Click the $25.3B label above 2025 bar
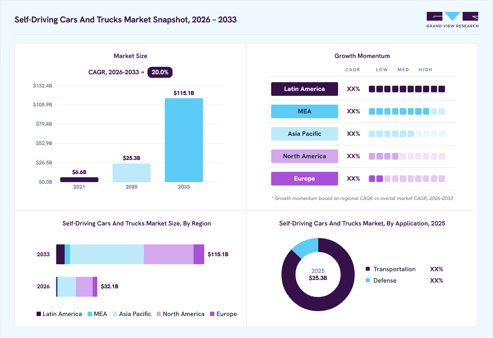This screenshot has width=493, height=338. coord(132,158)
